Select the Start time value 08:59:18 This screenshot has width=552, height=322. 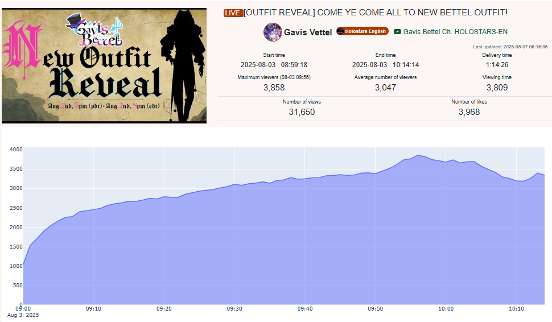tap(294, 65)
